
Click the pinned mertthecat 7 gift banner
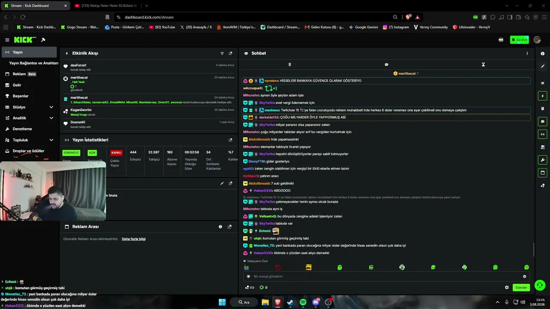coord(406,73)
